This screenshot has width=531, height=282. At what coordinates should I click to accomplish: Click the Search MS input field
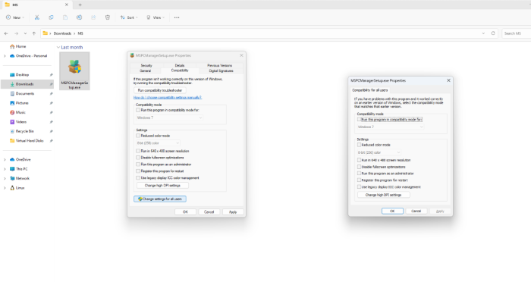click(x=516, y=33)
